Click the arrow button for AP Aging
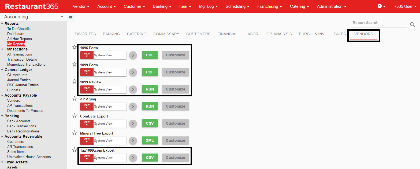Viewport: 420px width, 169px height. click(x=133, y=107)
